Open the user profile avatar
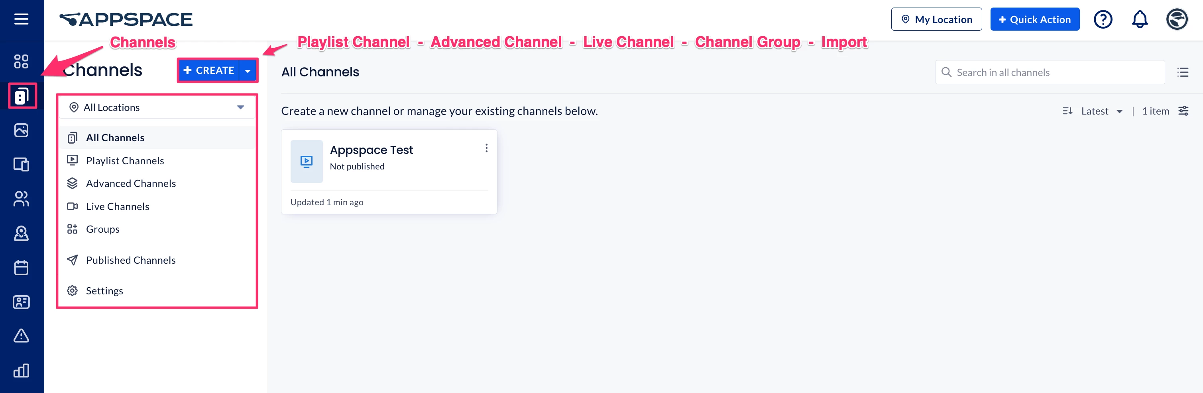Image resolution: width=1203 pixels, height=393 pixels. click(x=1176, y=19)
